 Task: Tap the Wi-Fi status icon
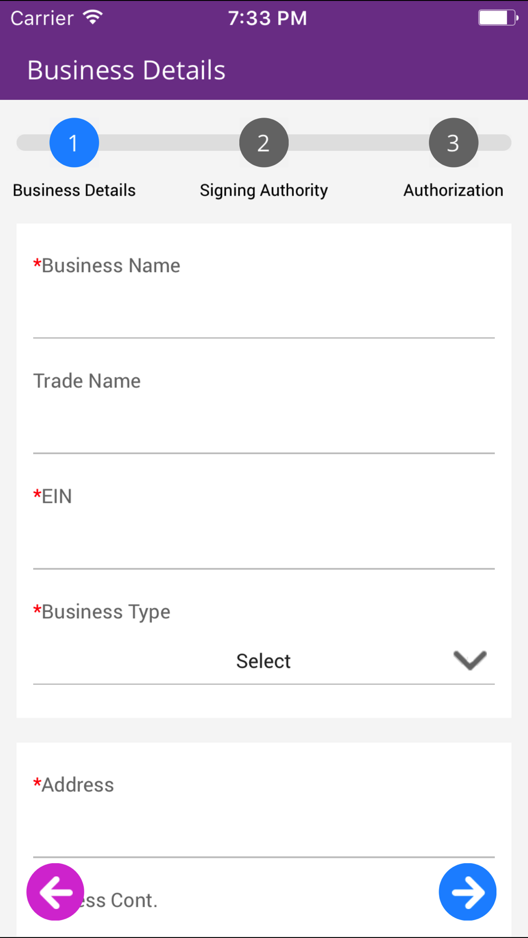93,17
